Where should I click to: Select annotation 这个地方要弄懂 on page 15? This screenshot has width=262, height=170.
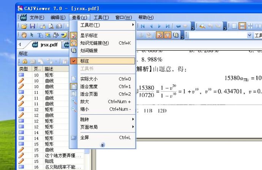51,156
